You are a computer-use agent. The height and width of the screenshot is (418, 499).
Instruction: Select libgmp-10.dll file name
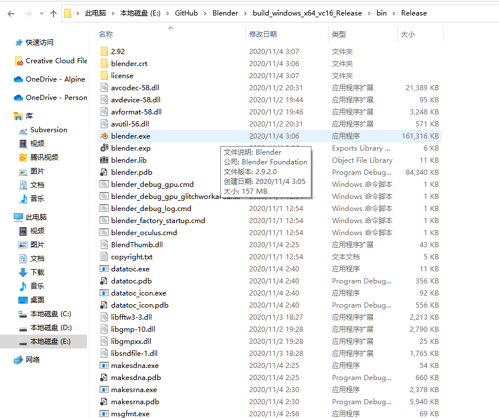tap(133, 329)
